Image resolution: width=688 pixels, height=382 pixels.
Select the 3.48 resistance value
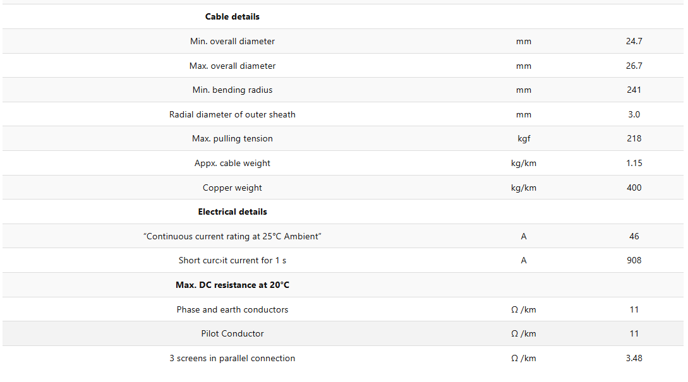click(x=634, y=358)
